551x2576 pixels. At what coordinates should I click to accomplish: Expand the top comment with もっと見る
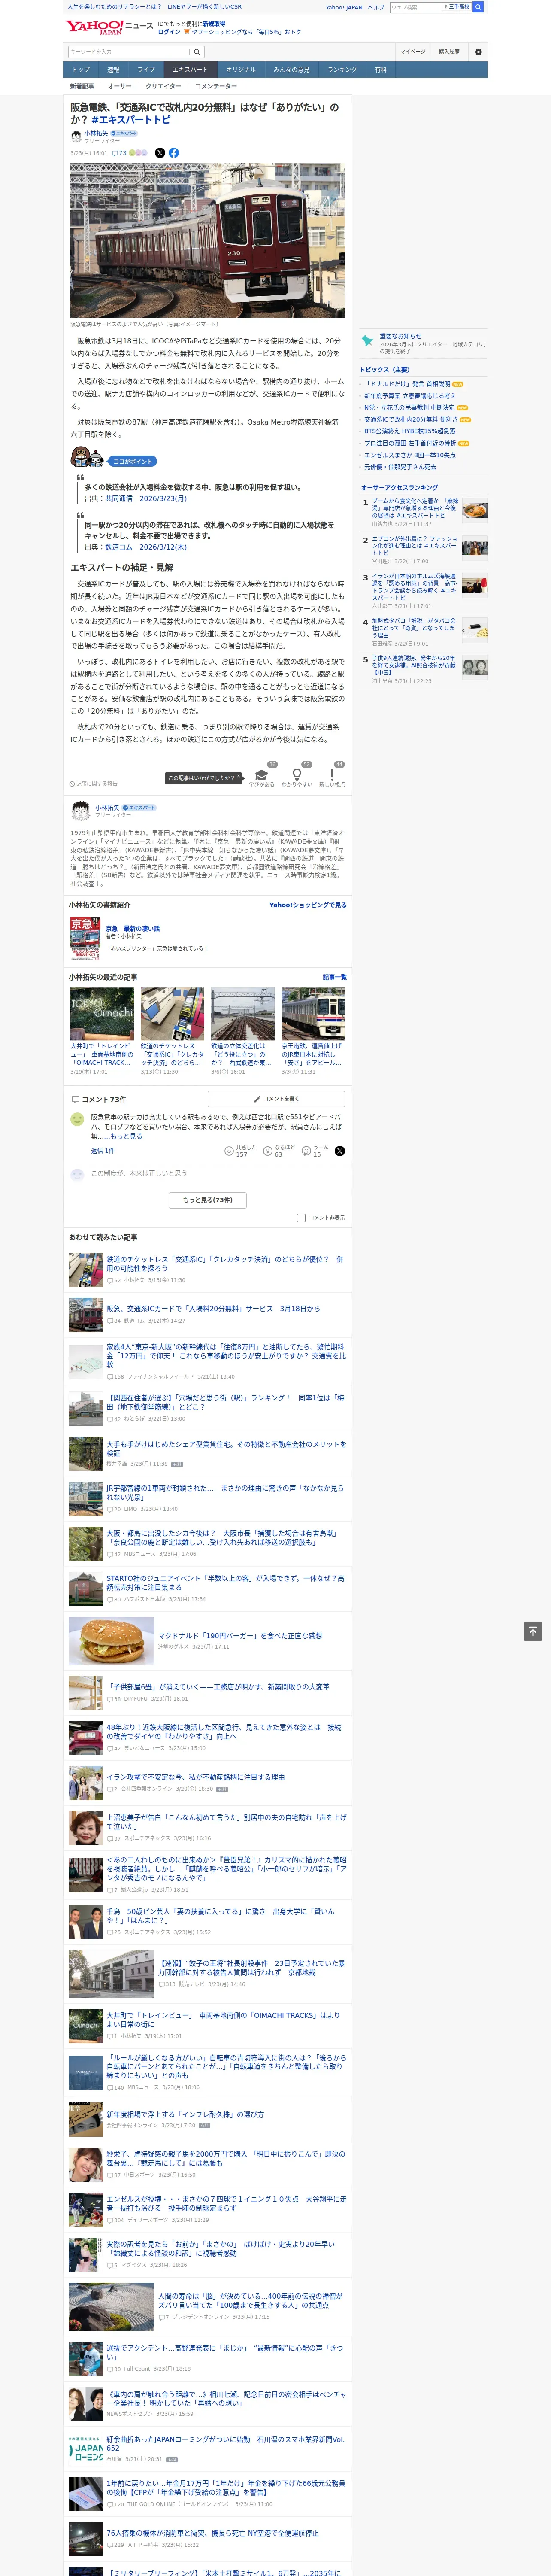pos(126,1136)
